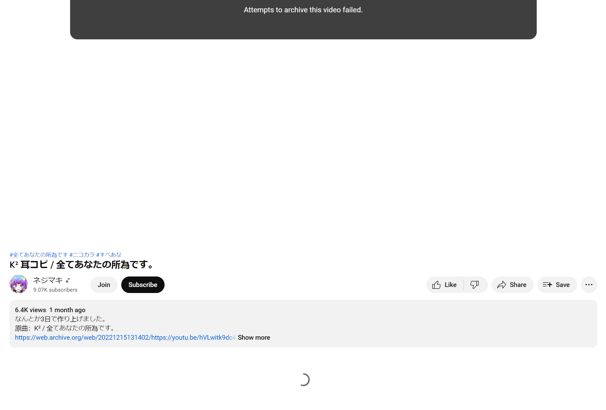Click the video title text
606x410 pixels.
pos(81,265)
